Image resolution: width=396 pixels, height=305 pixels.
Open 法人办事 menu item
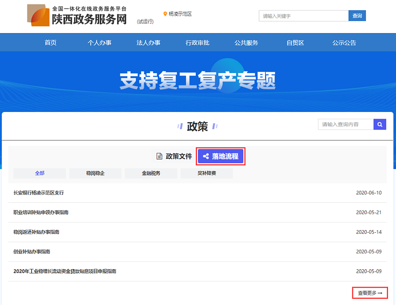coord(148,43)
